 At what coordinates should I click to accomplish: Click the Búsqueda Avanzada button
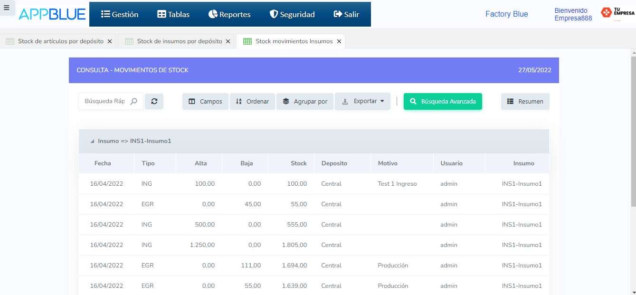click(443, 101)
